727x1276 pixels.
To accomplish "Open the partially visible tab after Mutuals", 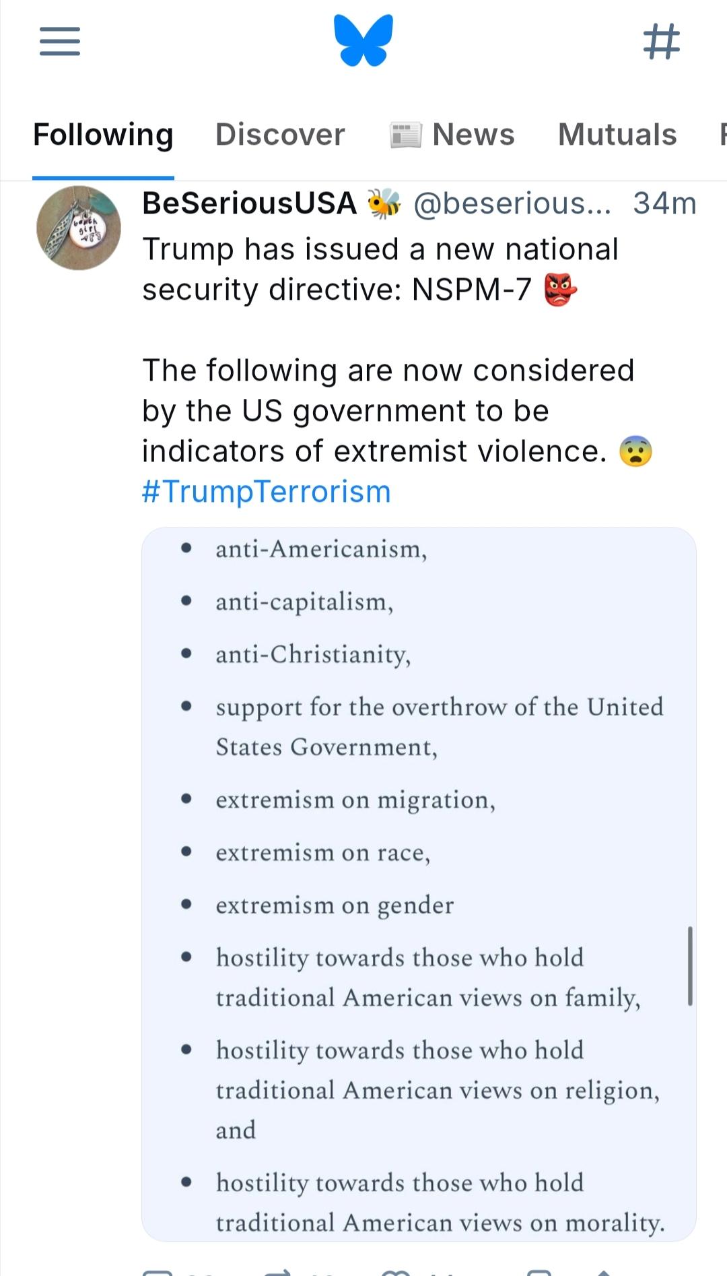I will click(722, 135).
